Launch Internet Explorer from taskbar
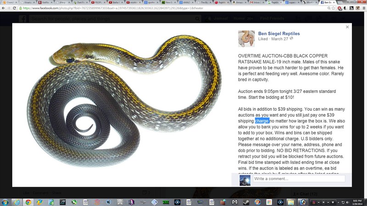The height and width of the screenshot is (206, 367). point(17,202)
